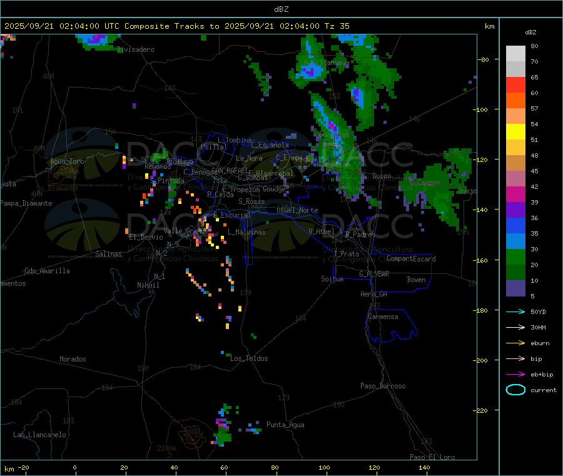Click the 60 km tick on bottom axis

(224, 467)
